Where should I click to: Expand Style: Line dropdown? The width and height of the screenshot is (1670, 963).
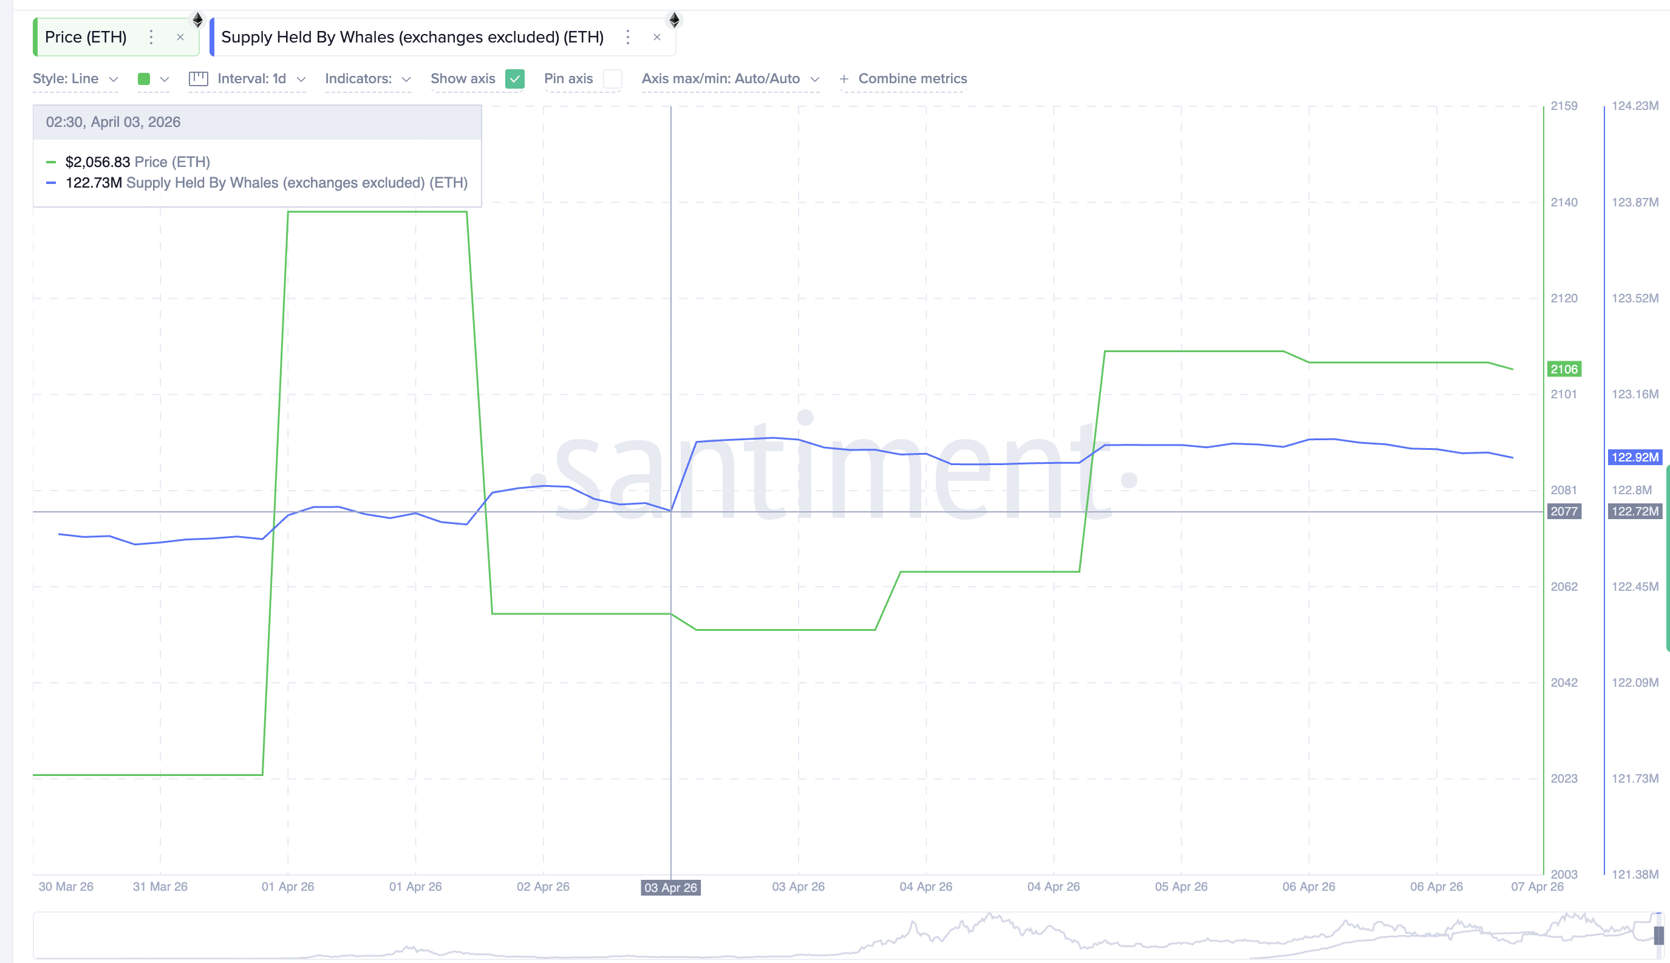[75, 79]
